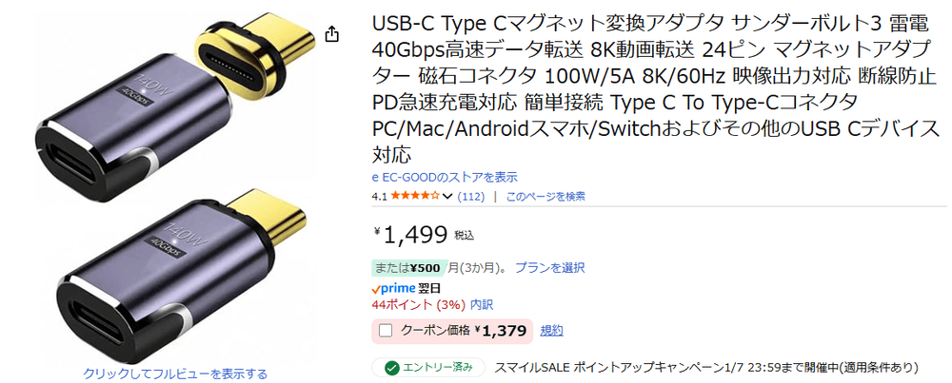952x383 pixels.
Task: Tick the クーポン価格 ¥1,379 checkbox
Action: pos(386,331)
